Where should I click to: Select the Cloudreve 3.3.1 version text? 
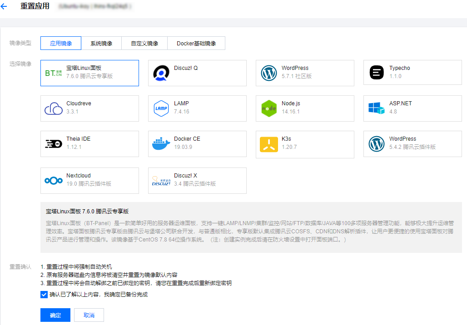click(72, 112)
